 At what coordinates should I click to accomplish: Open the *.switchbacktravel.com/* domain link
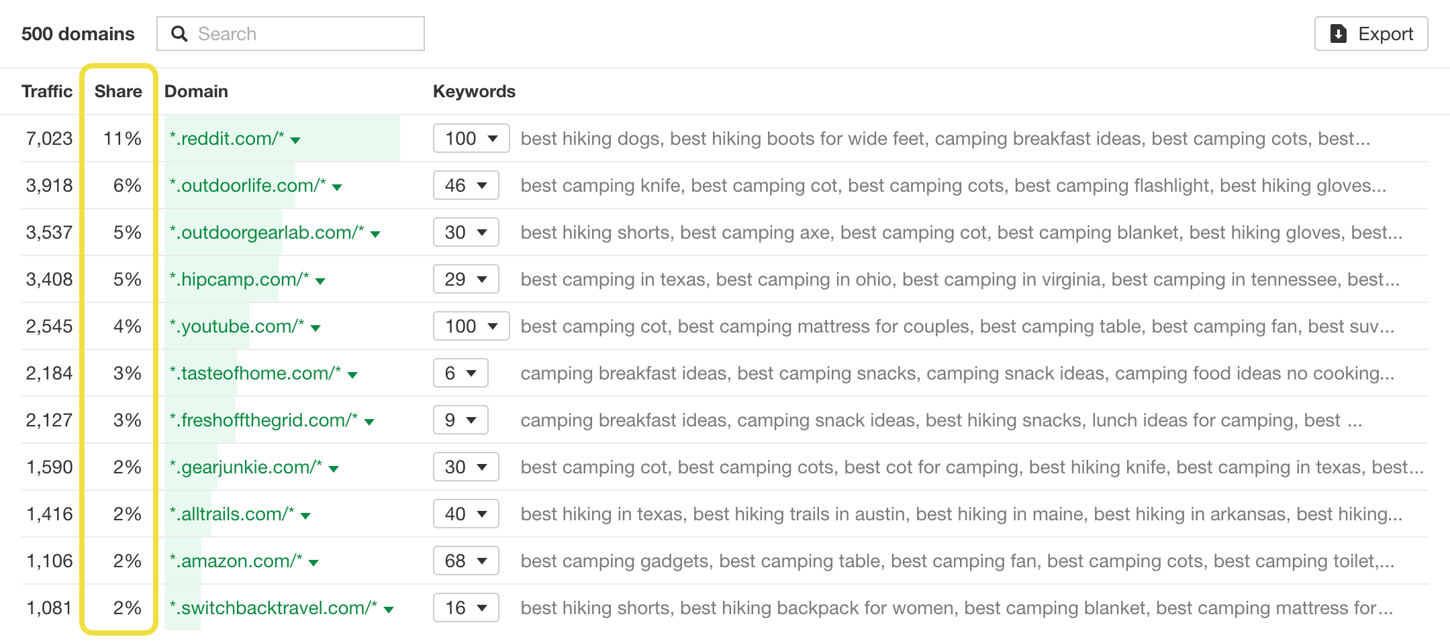click(273, 607)
